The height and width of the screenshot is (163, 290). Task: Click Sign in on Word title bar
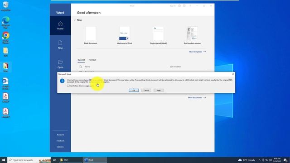pyautogui.click(x=173, y=6)
